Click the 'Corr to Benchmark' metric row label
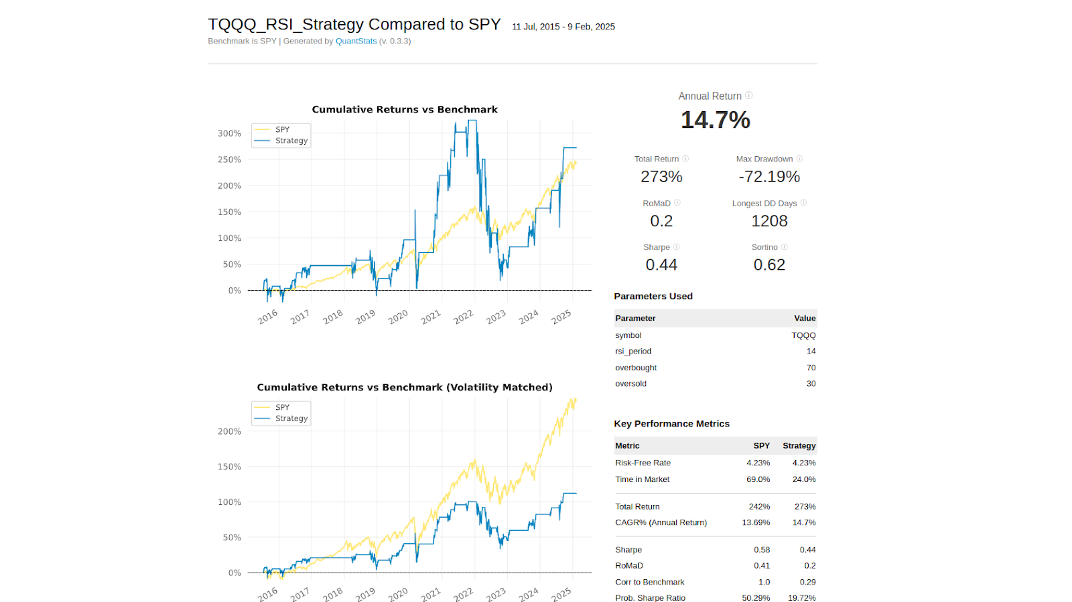 [649, 583]
